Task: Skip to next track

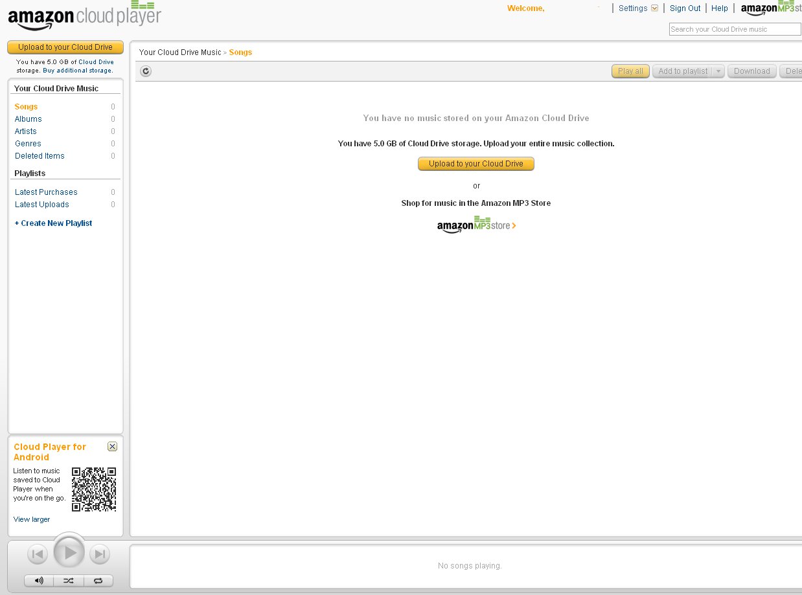Action: (x=99, y=554)
